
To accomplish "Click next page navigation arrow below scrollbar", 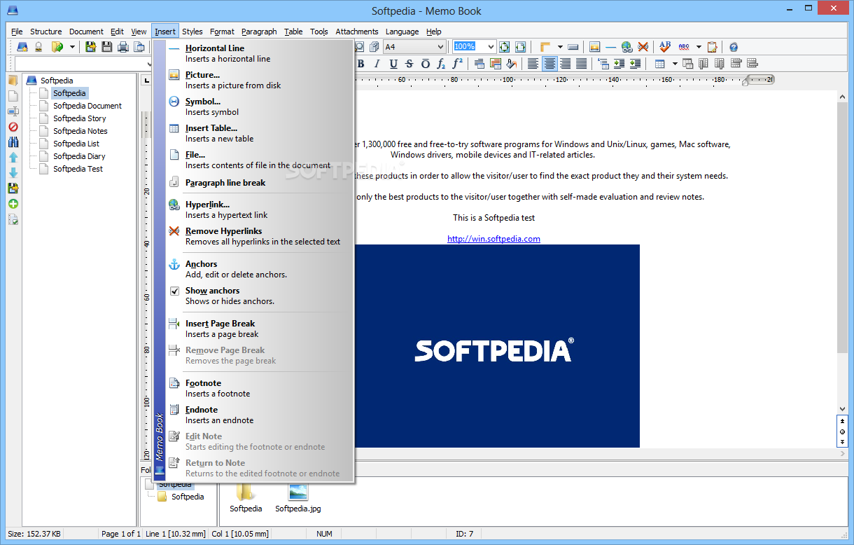I will coord(842,442).
